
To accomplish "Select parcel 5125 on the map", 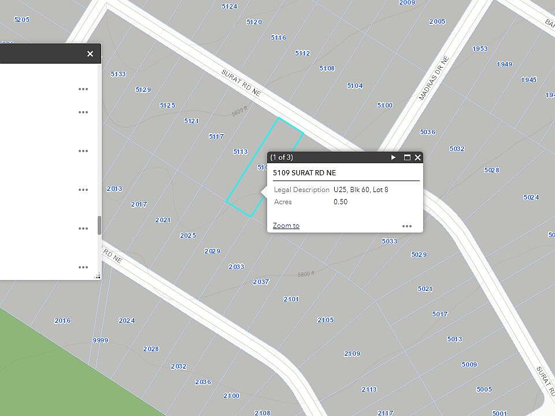I will click(168, 105).
